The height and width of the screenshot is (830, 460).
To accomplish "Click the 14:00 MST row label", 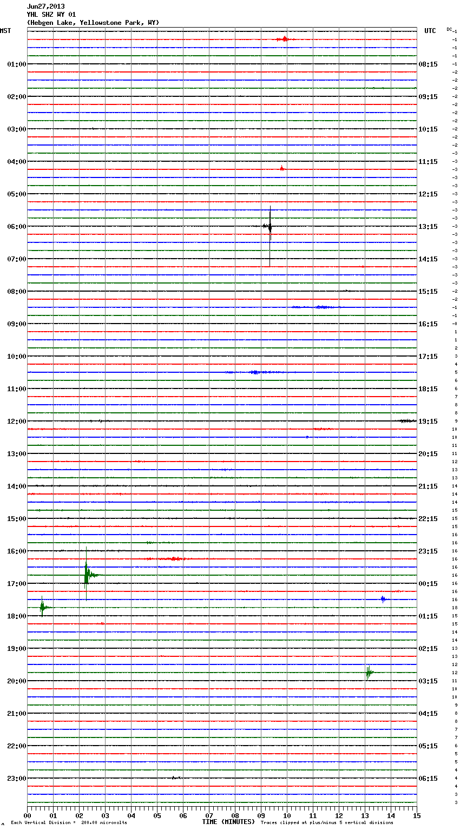I will coord(17,486).
